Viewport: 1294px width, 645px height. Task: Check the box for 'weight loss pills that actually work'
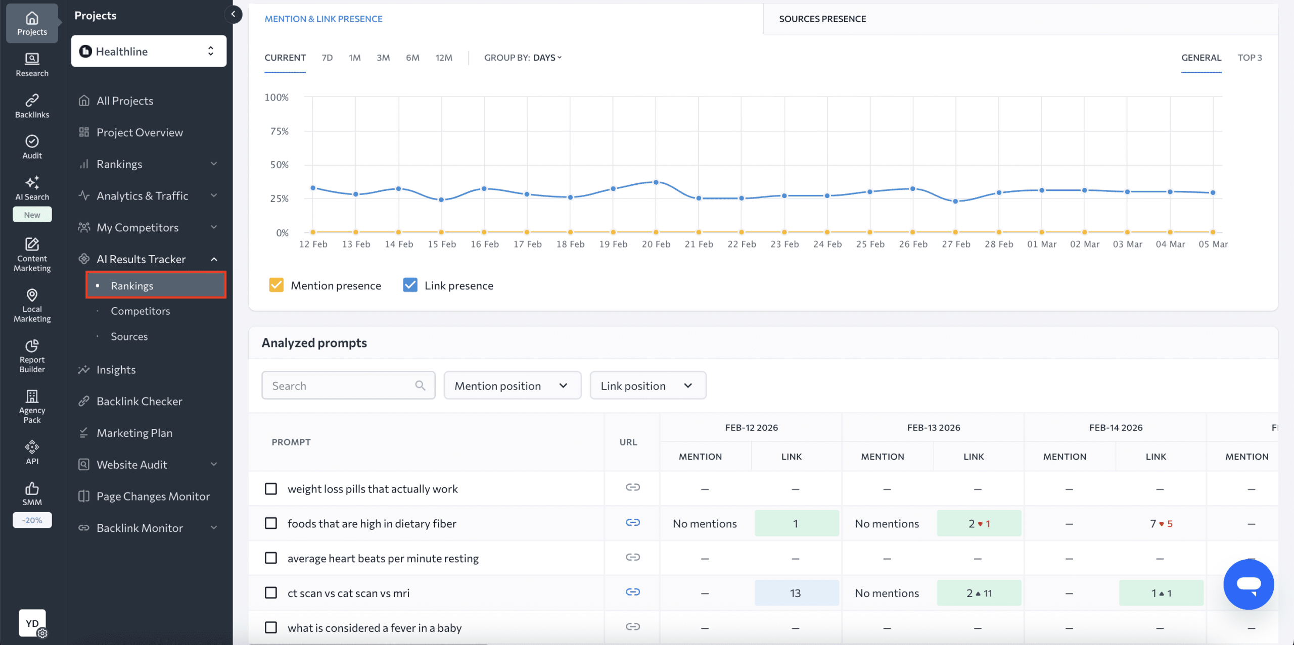click(271, 488)
